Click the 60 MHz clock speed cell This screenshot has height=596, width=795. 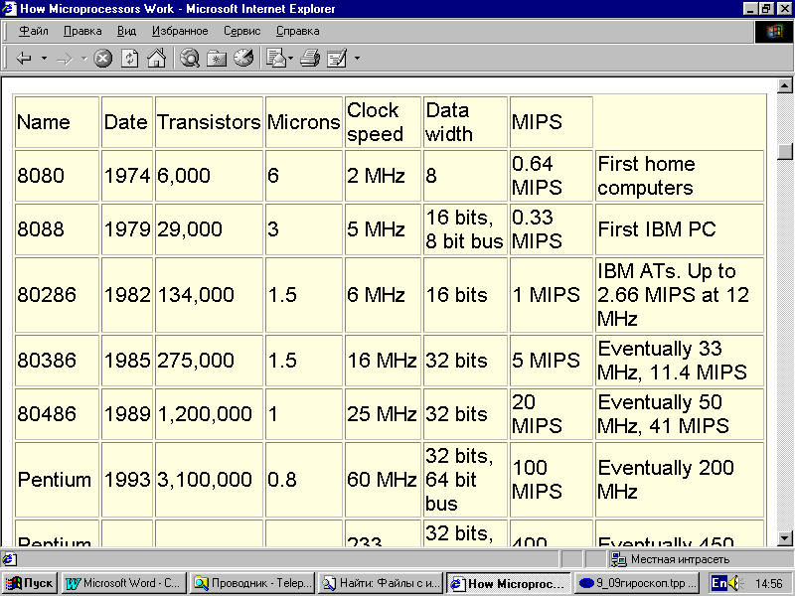click(x=383, y=480)
